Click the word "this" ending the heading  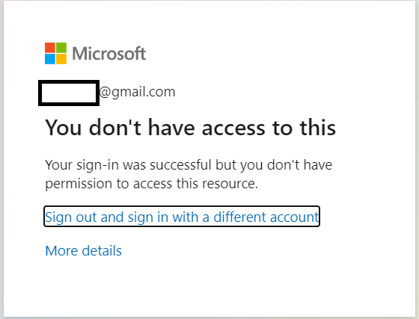(x=317, y=128)
